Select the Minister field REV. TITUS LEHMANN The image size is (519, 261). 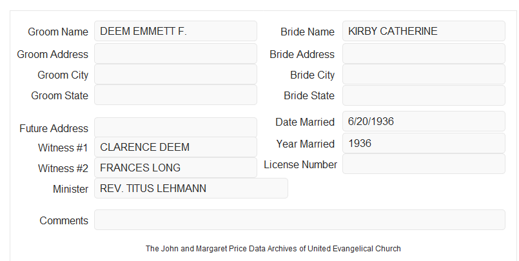[x=191, y=188]
